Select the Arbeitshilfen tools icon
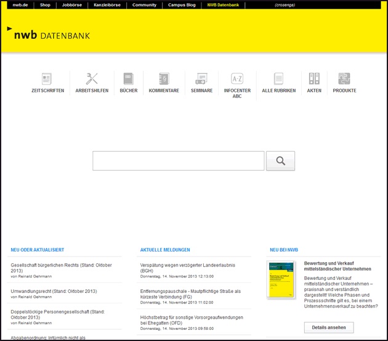 pyautogui.click(x=92, y=79)
